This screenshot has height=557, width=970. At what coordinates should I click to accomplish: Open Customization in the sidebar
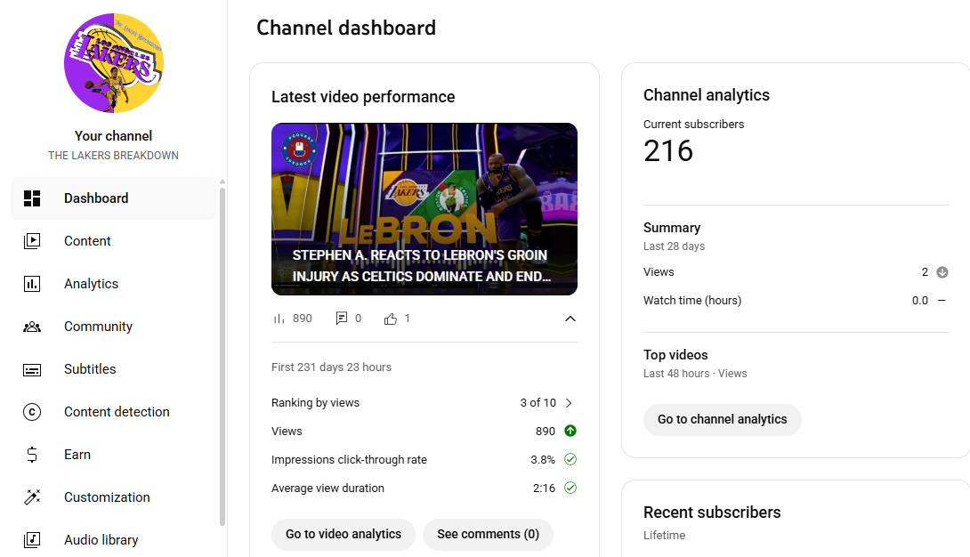(114, 497)
